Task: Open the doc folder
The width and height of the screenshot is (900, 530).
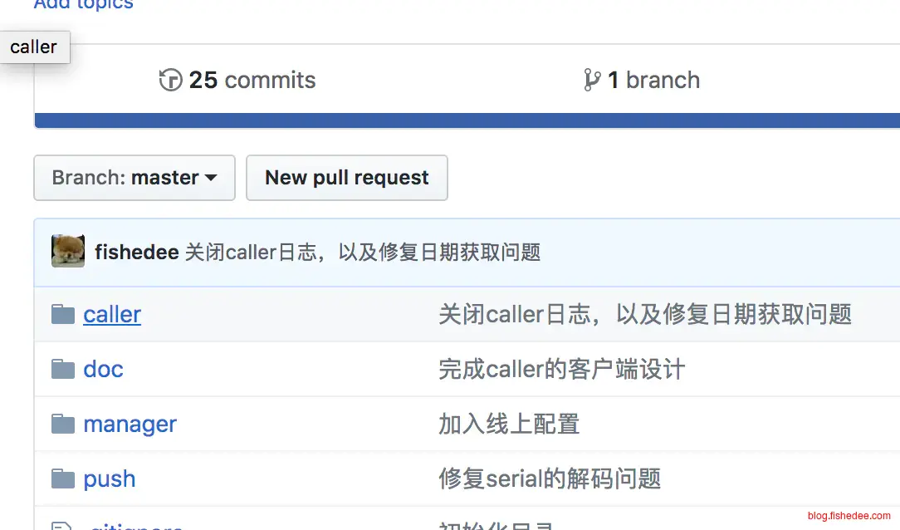Action: (104, 369)
